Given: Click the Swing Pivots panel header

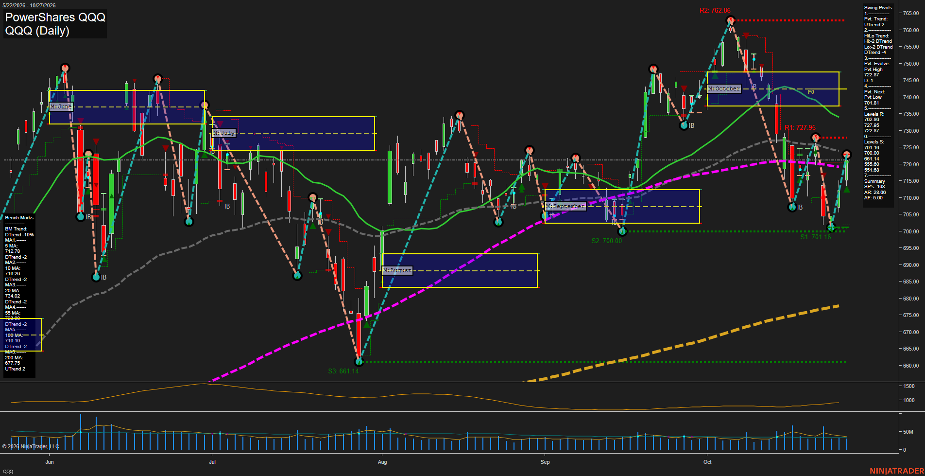Looking at the screenshot, I should pyautogui.click(x=878, y=8).
